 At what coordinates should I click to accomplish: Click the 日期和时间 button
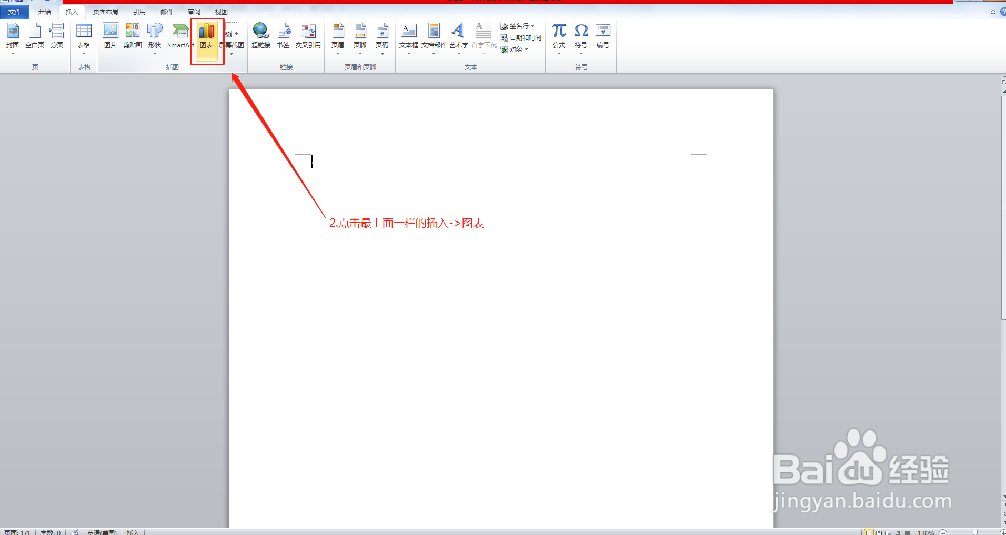point(521,37)
